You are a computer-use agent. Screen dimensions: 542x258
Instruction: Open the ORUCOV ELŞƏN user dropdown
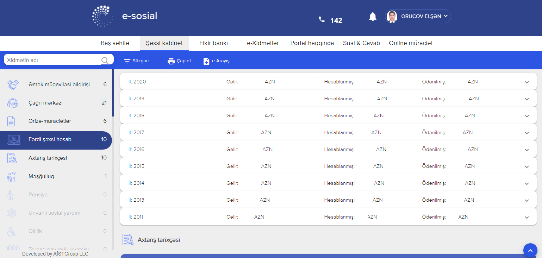point(418,16)
